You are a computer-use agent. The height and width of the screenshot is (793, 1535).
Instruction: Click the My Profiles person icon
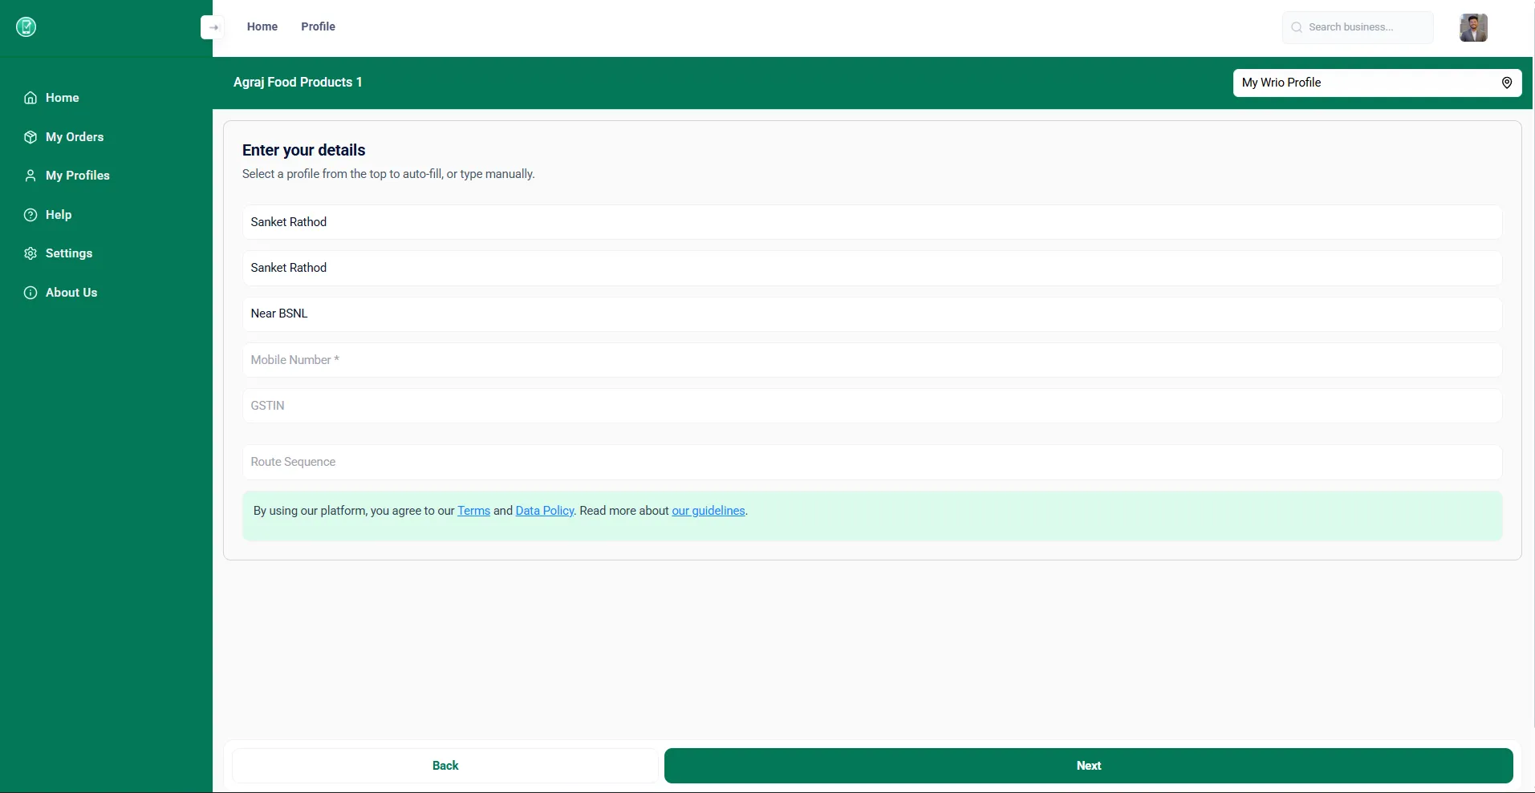coord(30,176)
